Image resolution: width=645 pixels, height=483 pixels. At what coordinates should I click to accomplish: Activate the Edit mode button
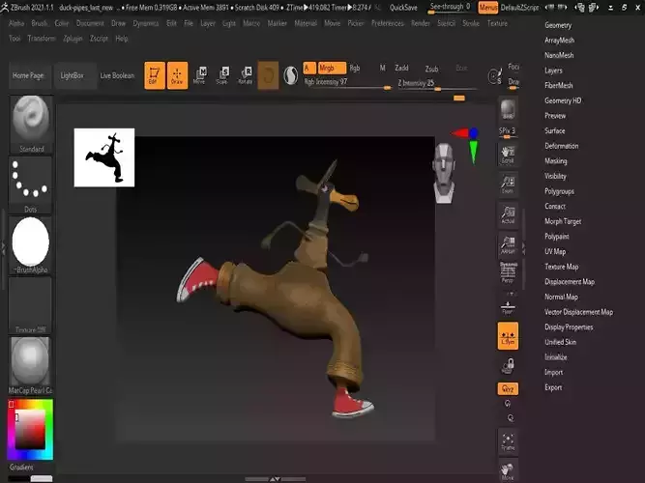point(155,75)
